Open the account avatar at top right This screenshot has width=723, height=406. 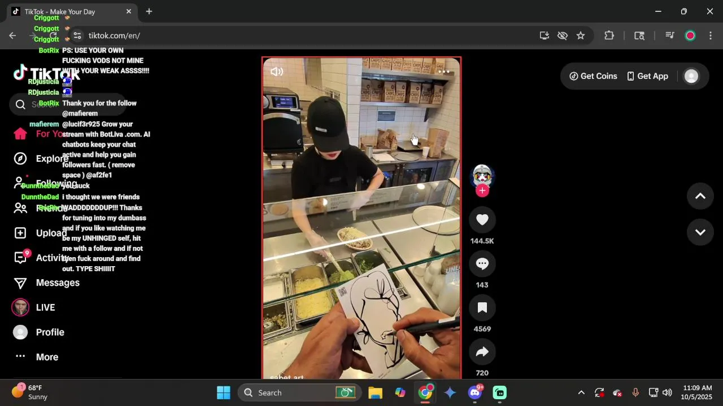pyautogui.click(x=691, y=76)
